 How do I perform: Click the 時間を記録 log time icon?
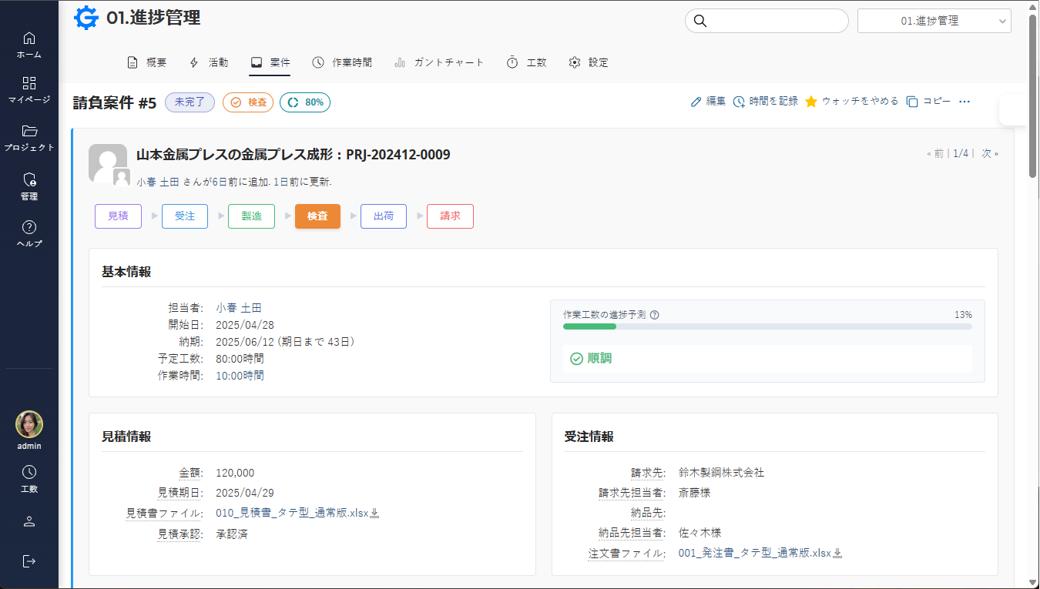pos(739,102)
